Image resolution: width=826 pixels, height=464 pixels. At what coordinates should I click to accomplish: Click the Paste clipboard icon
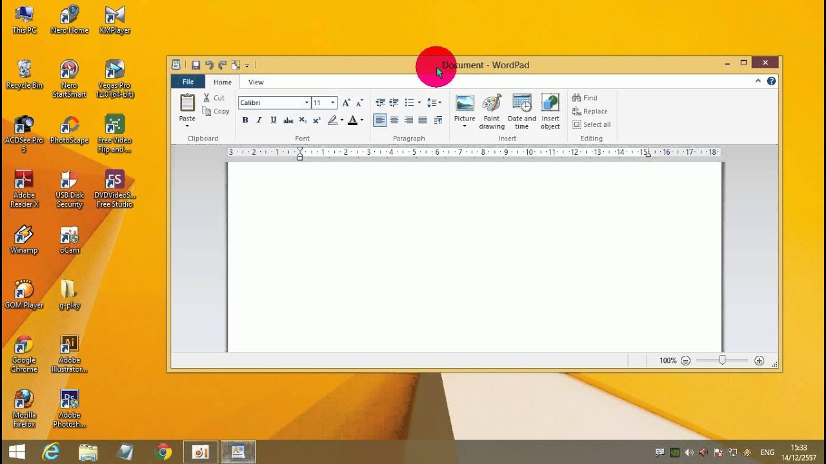(x=187, y=103)
